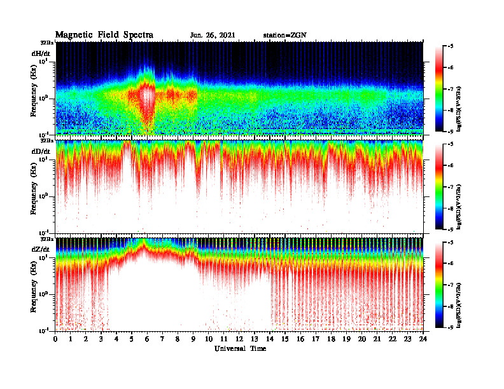Click hour tick label "1" on the time axis
This screenshot has height=389, width=504.
[71, 339]
